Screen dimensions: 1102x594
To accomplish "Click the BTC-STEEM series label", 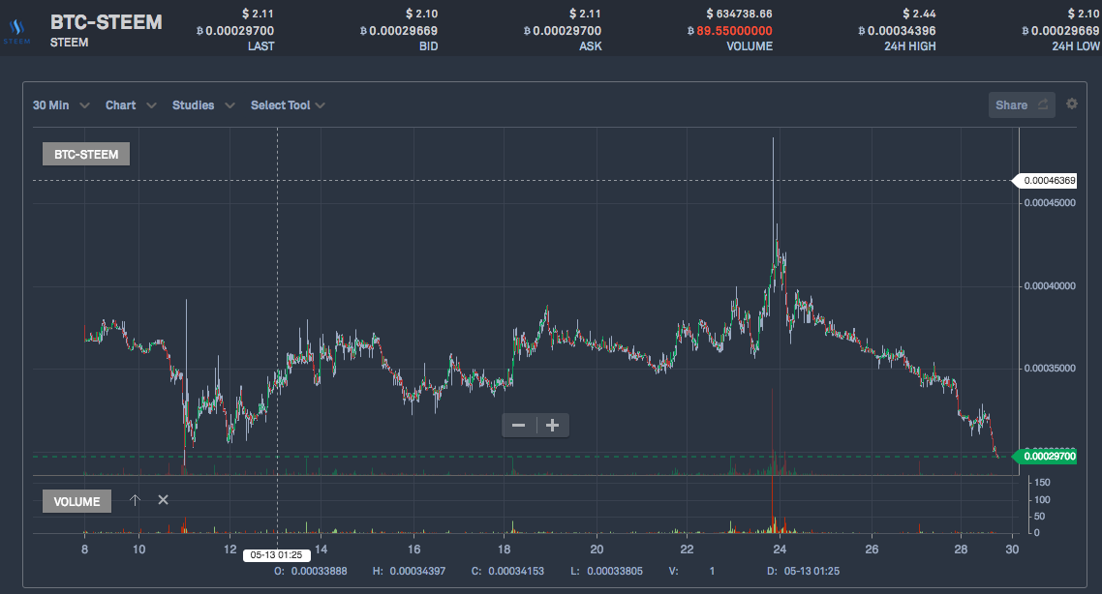I will [x=86, y=155].
